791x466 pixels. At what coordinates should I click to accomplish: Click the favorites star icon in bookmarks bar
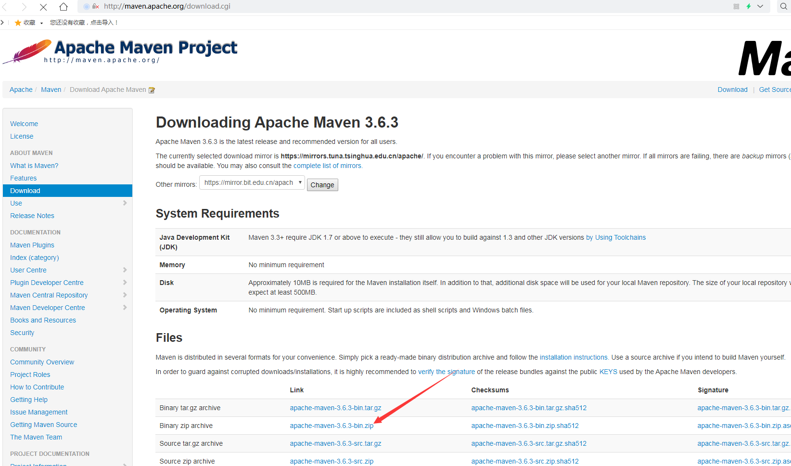point(18,23)
